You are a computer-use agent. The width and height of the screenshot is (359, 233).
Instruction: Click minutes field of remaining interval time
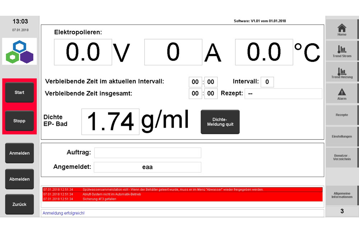tap(195, 82)
